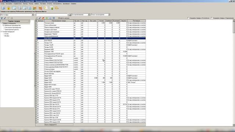235x132 pixels.
Task: Open the Инструменты menu
Action: [x=57, y=4]
